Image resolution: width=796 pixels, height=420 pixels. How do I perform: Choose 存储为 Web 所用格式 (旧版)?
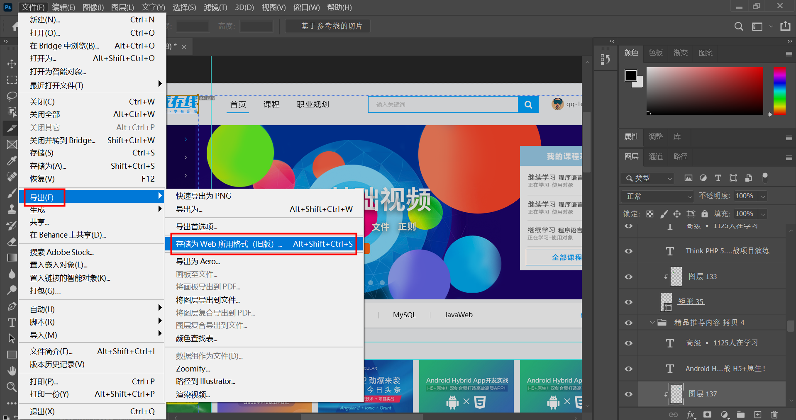(x=264, y=244)
